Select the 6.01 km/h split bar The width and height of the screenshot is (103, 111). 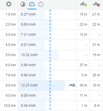(31, 45)
